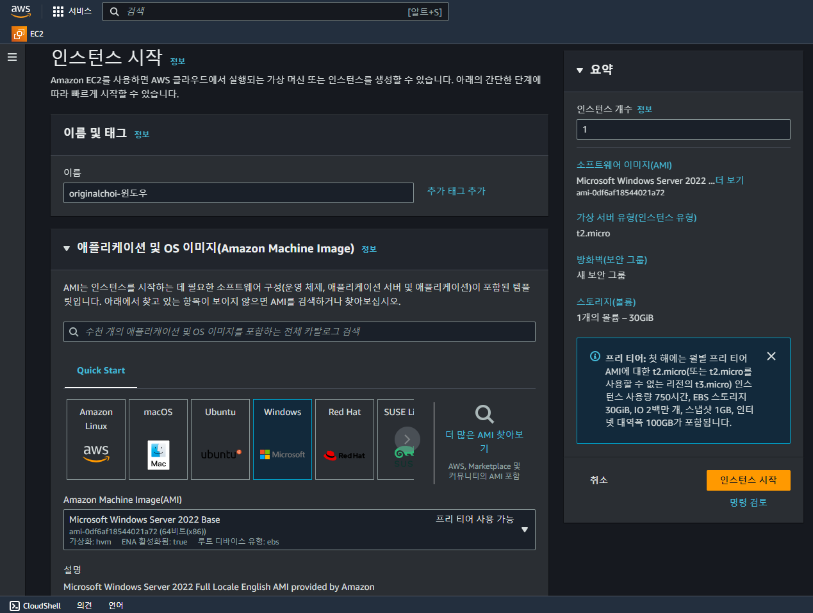The height and width of the screenshot is (613, 813).
Task: Click 정보 link beside 인스턴스 개수
Action: pos(645,110)
